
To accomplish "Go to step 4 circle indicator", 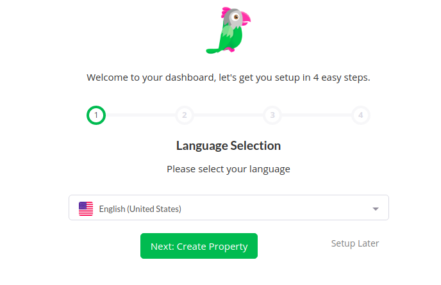I will 361,115.
